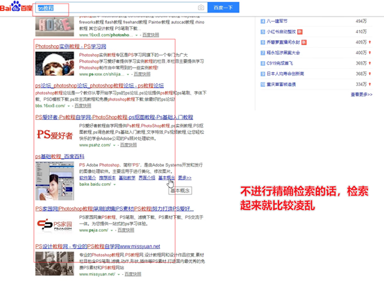Open 百度快照 for psahz.com result

[128, 145]
